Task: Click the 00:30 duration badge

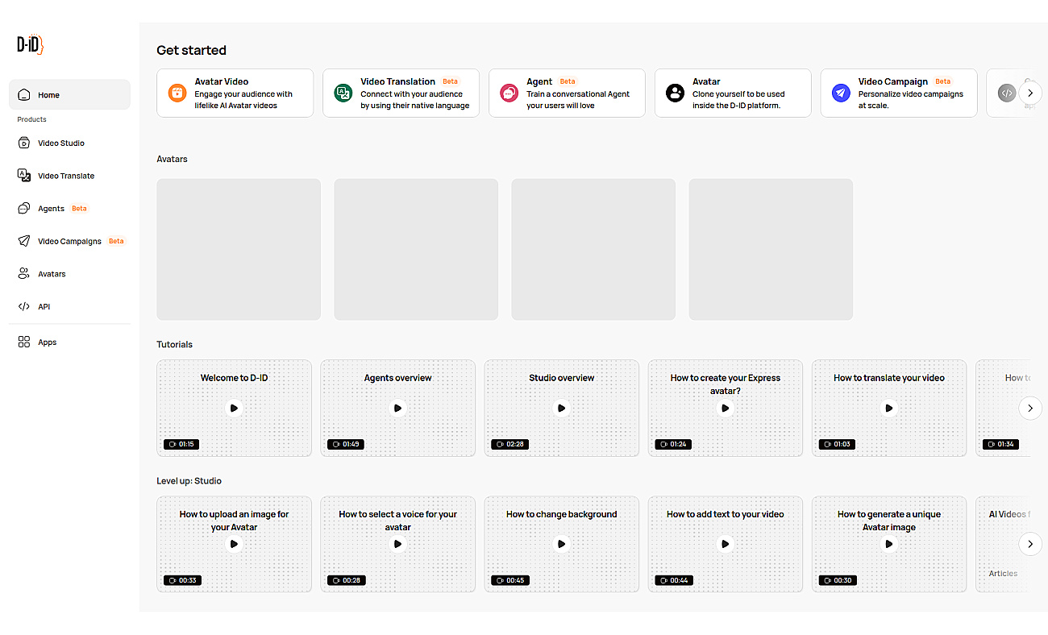Action: (837, 580)
